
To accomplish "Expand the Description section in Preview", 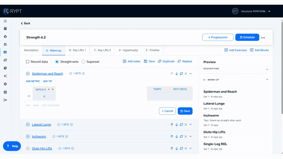I will click(x=267, y=69).
